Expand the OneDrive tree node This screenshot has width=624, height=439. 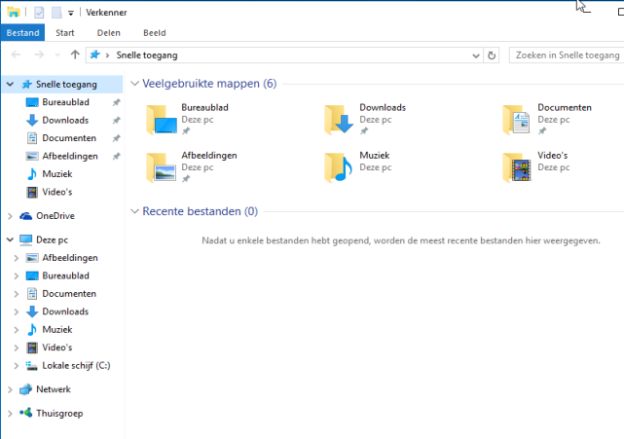pos(10,216)
